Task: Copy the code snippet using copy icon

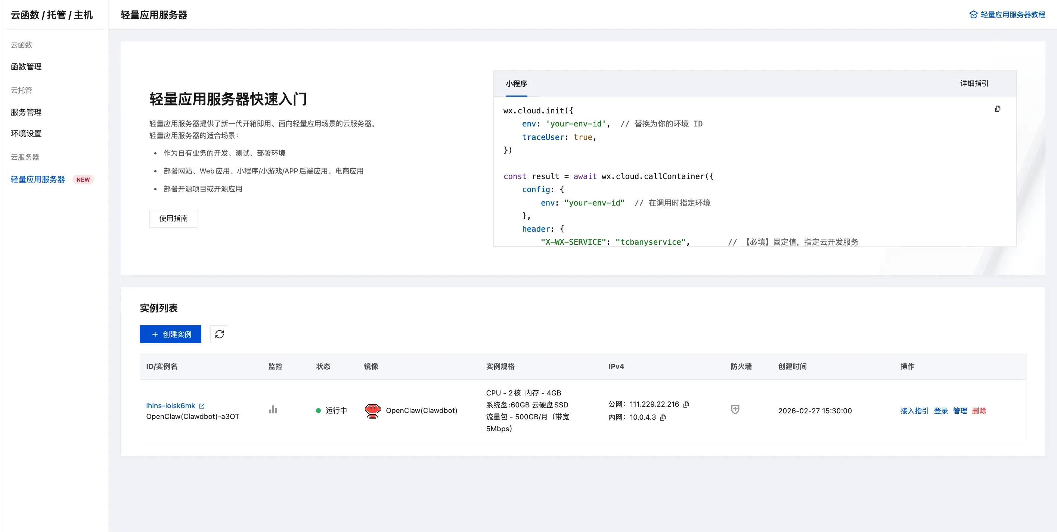Action: click(x=998, y=109)
